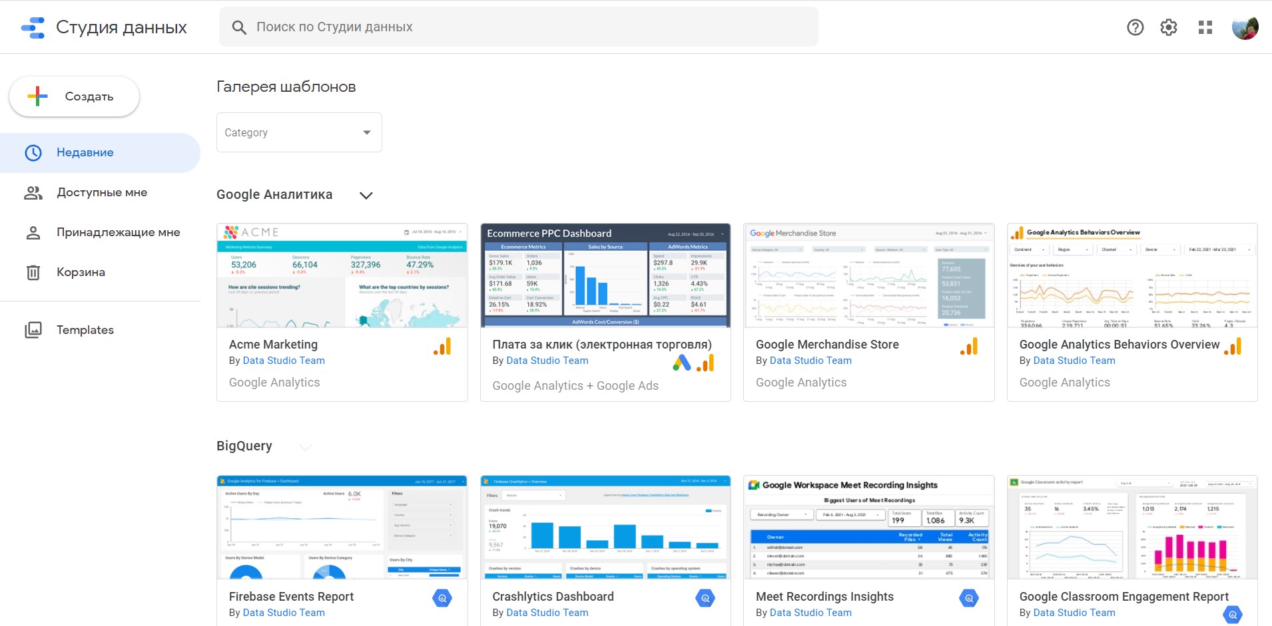Select Принадлежащие мне in the sidebar
Image resolution: width=1272 pixels, height=626 pixels.
100,233
